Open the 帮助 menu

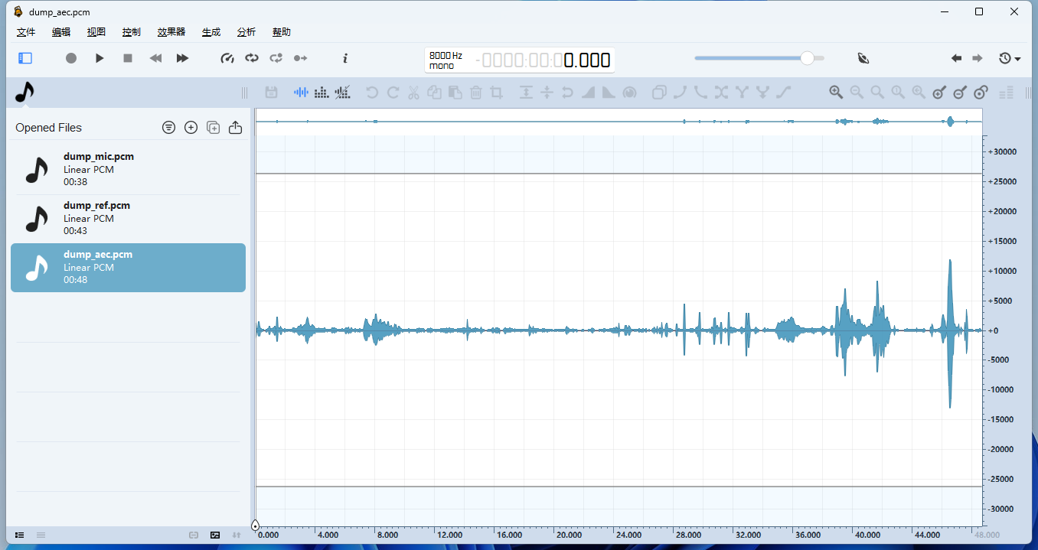coord(282,32)
